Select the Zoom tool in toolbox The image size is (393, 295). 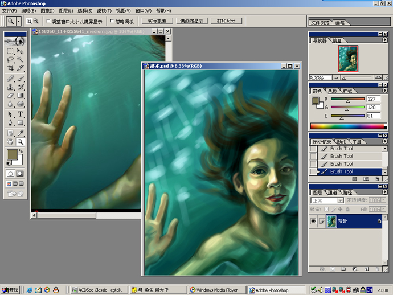[x=20, y=142]
